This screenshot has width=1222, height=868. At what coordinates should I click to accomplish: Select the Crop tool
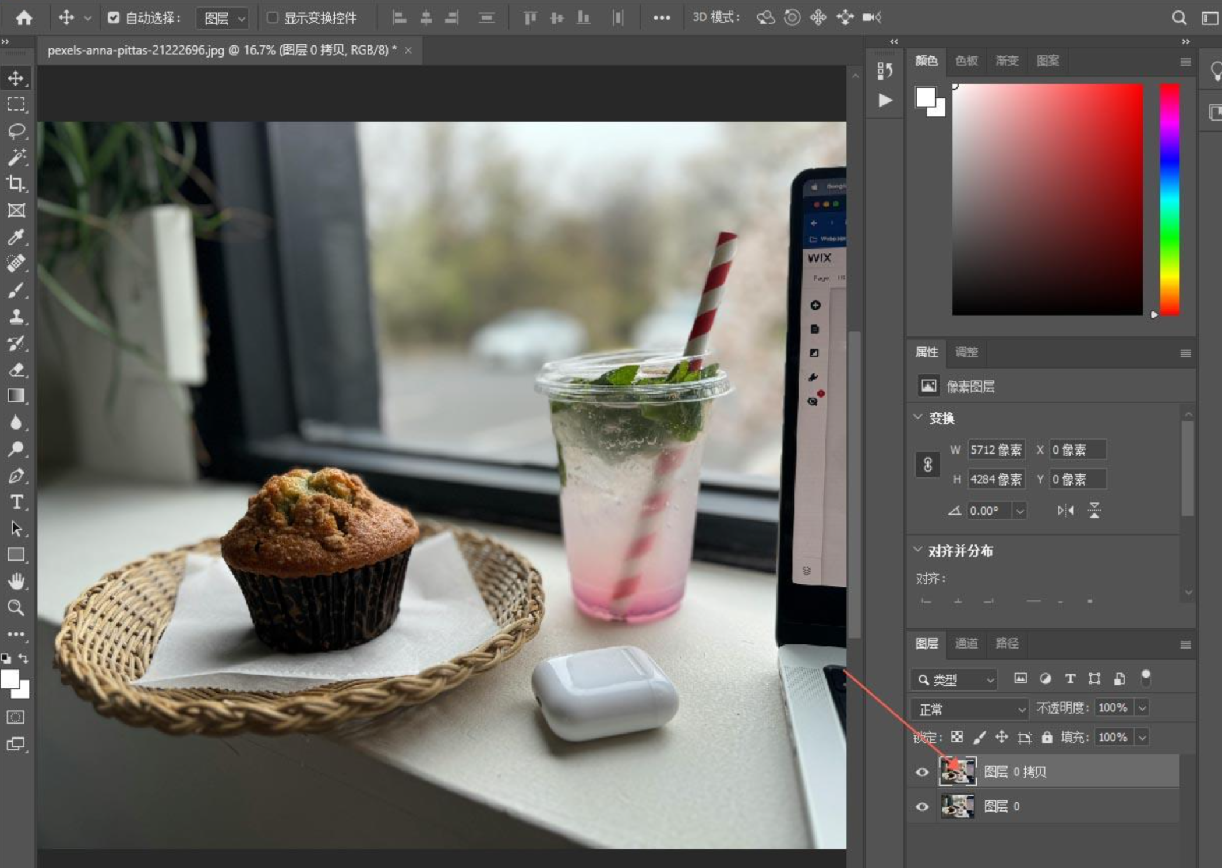[x=16, y=184]
